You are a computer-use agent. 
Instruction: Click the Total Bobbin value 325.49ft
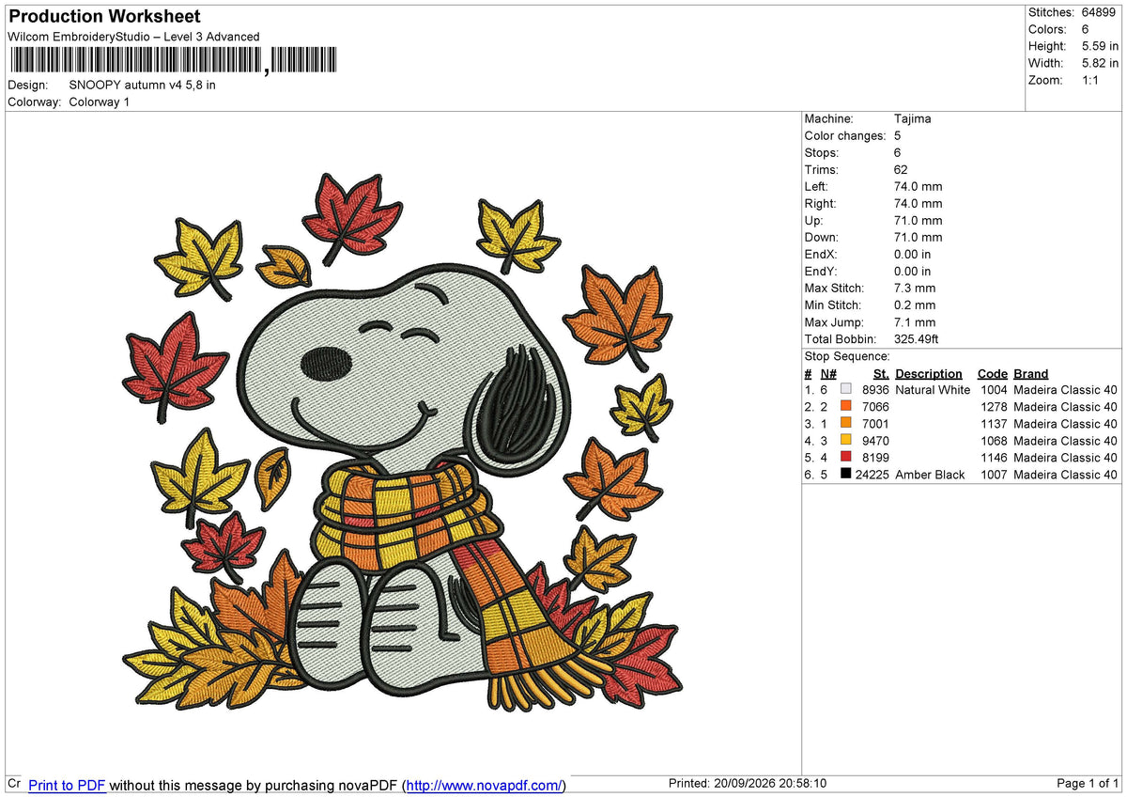[917, 338]
